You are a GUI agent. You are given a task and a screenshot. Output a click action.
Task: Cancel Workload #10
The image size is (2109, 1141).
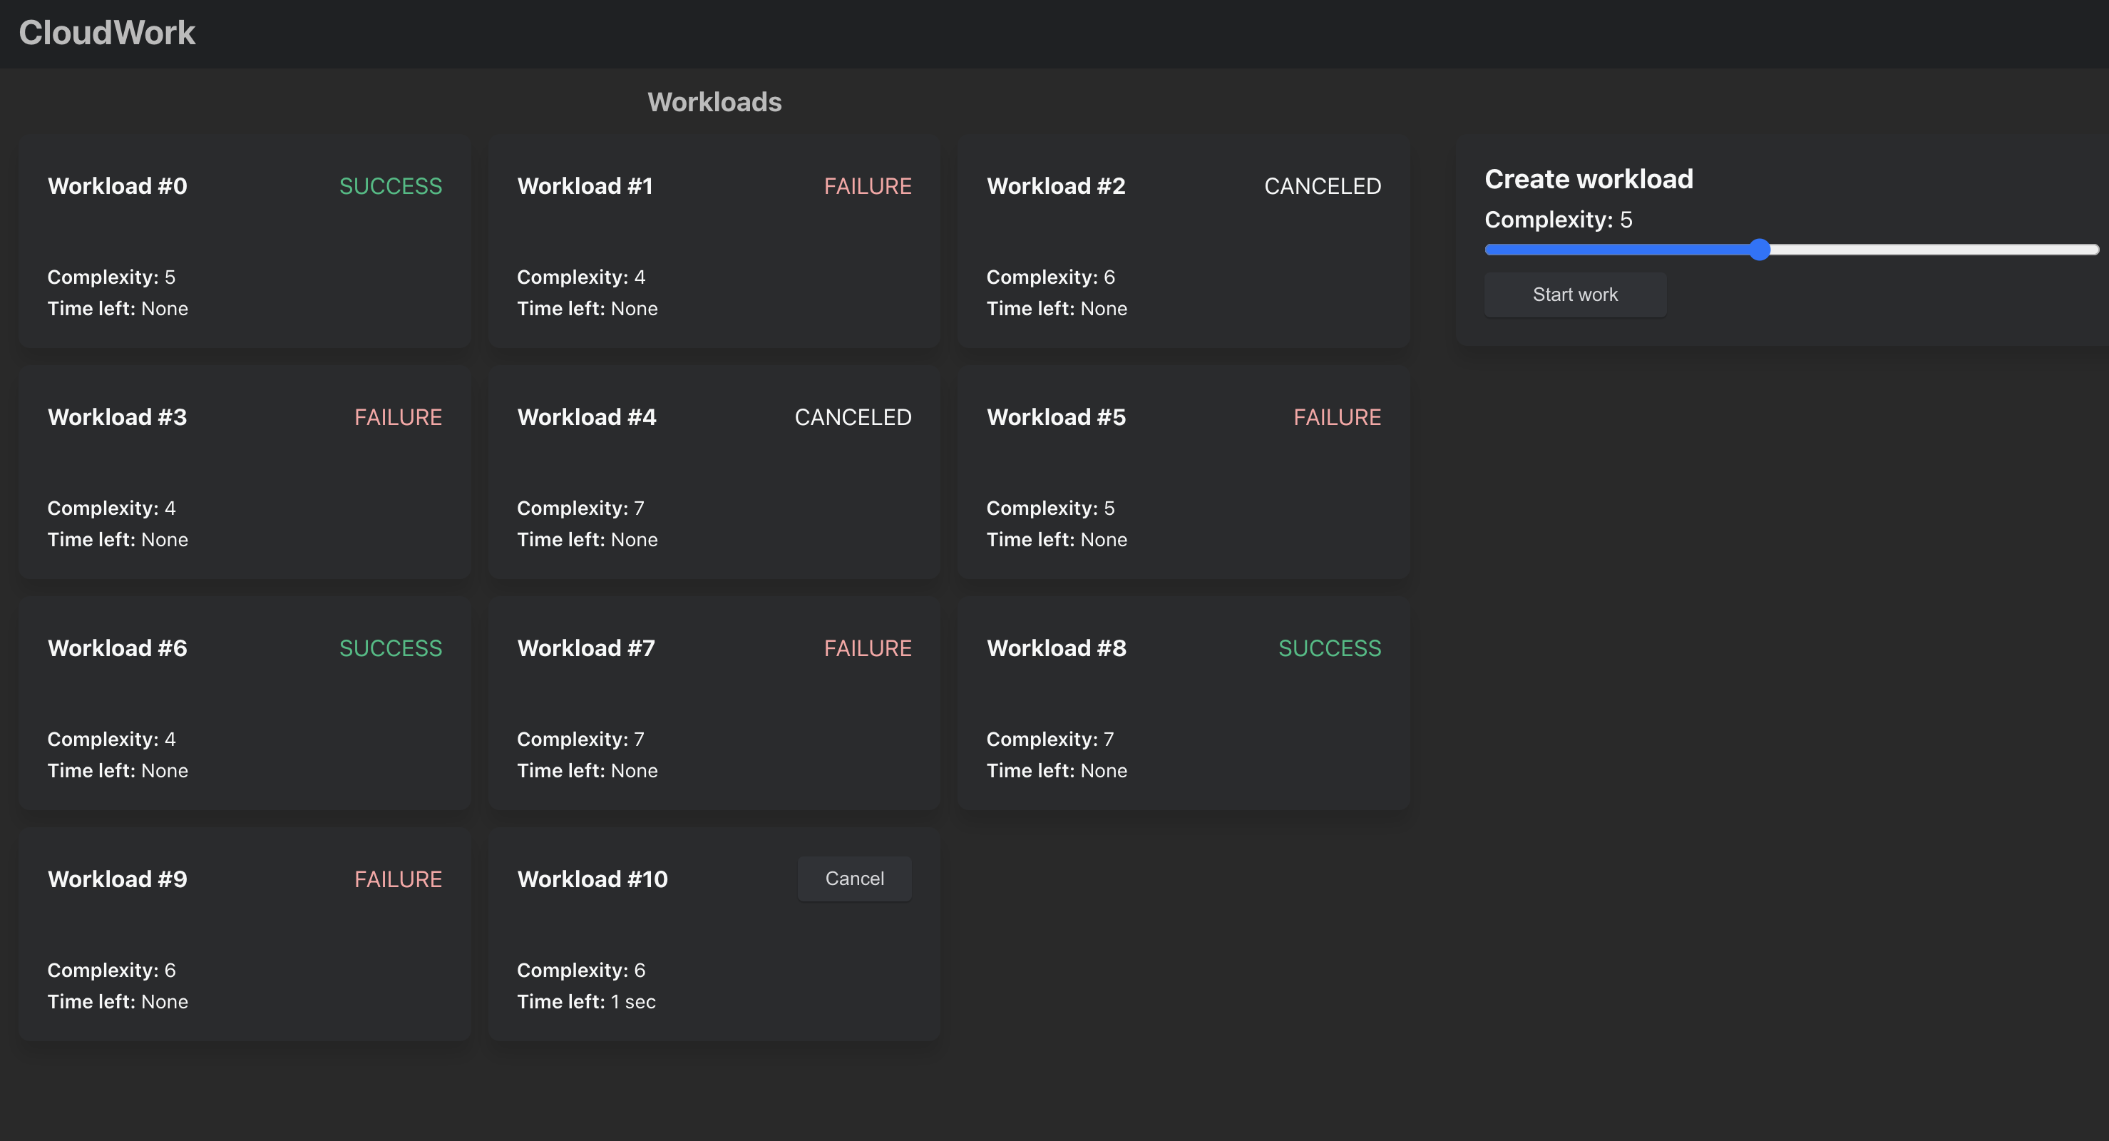click(854, 879)
